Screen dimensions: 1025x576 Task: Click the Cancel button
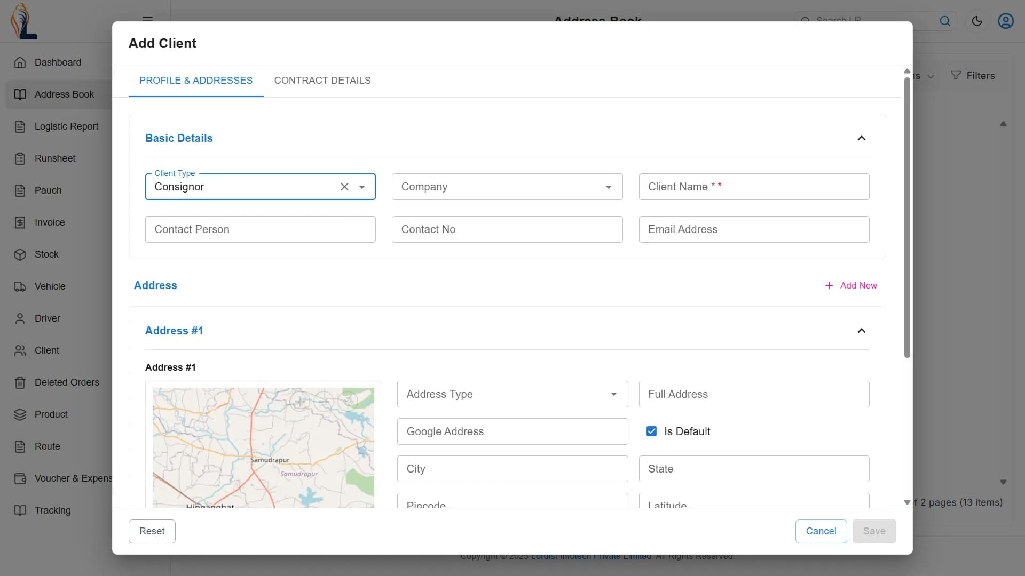(x=821, y=531)
